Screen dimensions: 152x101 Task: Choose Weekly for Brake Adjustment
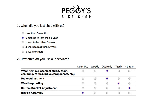[95, 79]
